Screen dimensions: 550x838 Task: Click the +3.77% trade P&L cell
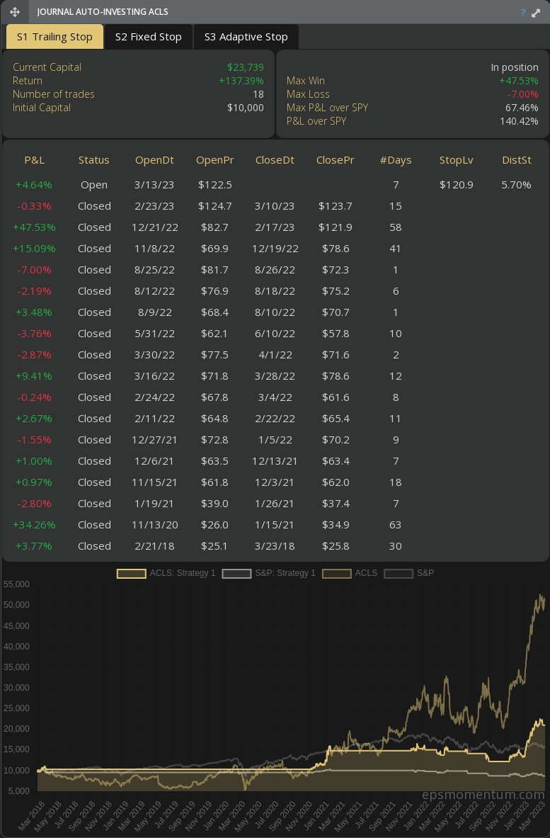34,546
